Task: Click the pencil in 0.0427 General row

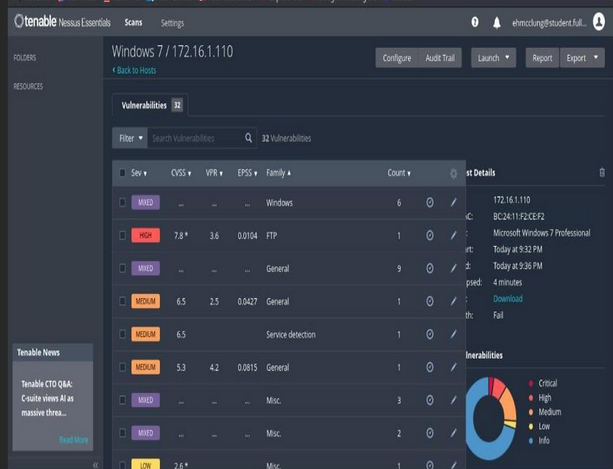Action: (453, 301)
